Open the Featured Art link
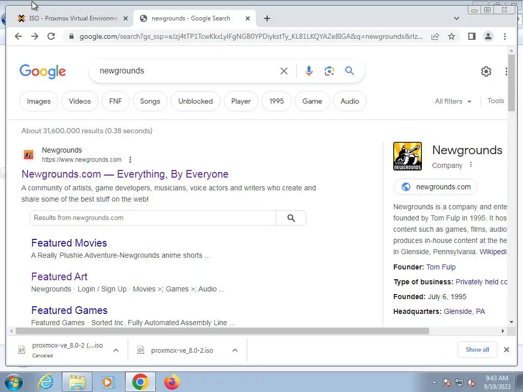523x392 pixels. [x=59, y=277]
